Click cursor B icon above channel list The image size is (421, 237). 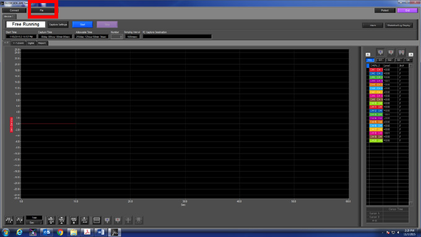point(391,53)
